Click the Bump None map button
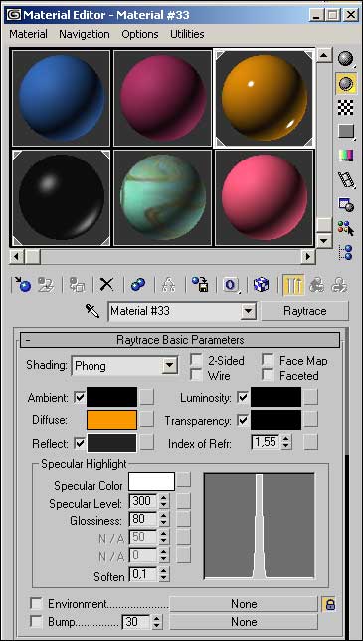The width and height of the screenshot is (363, 641). [244, 622]
